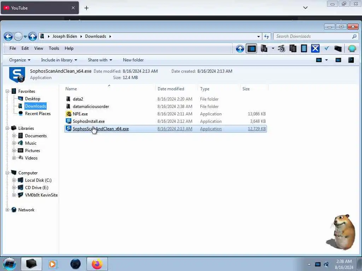Select VM0b0t KevinSite in the tree
This screenshot has width=362, height=271.
(x=41, y=195)
